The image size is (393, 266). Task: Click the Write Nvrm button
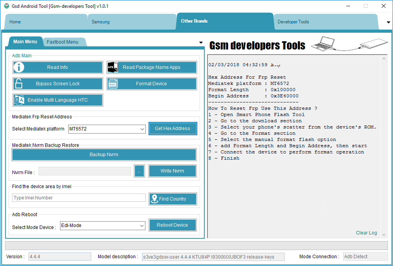point(172,171)
